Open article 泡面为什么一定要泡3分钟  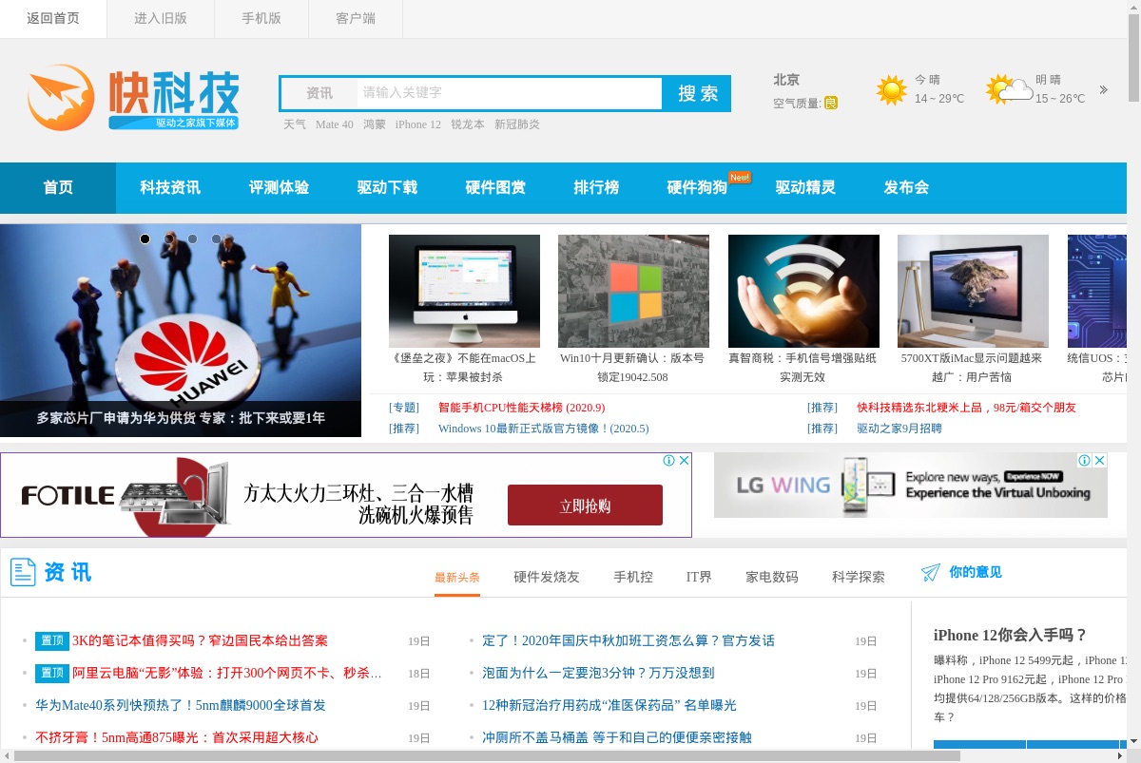598,674
